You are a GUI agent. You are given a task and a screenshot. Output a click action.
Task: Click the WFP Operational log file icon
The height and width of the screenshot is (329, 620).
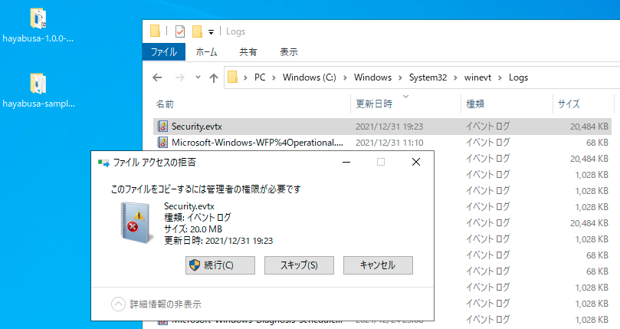click(162, 142)
